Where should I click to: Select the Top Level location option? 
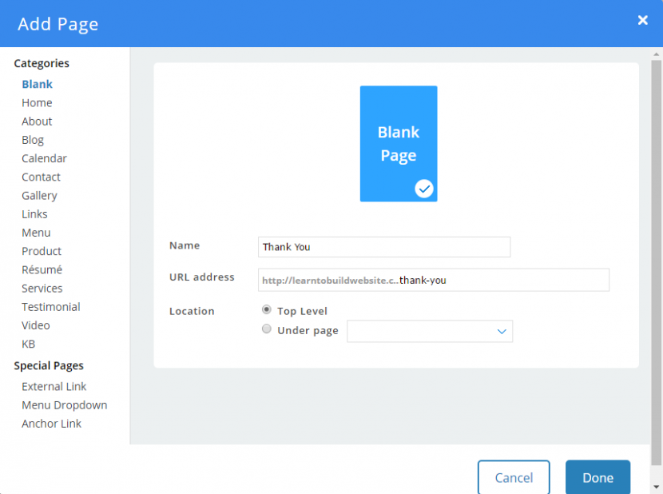coord(267,309)
